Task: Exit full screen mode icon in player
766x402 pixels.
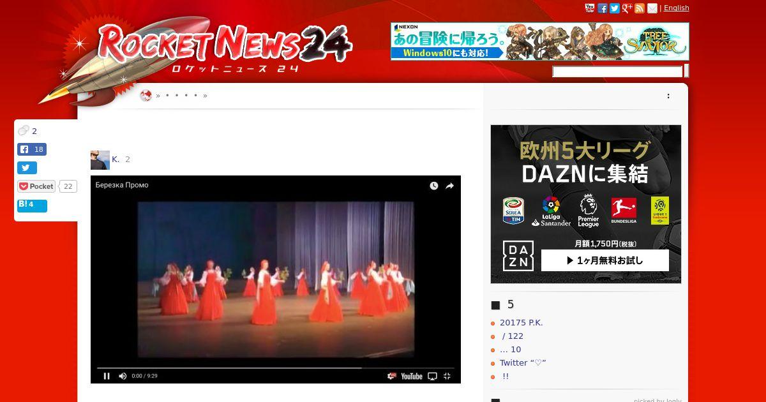Action: [x=447, y=376]
